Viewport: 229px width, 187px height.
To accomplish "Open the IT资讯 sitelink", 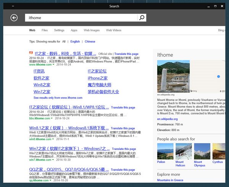I will (39, 71).
